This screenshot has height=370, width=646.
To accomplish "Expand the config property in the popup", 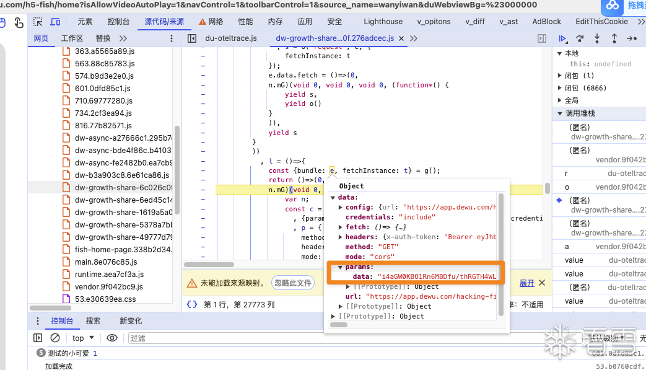I will pos(340,207).
